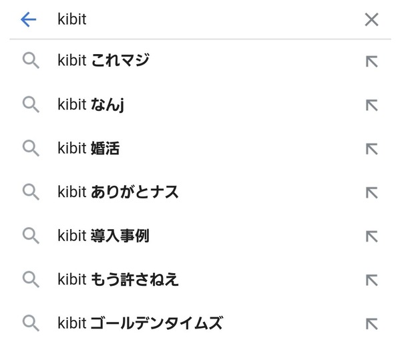
Task: Click magnifier icon beside 婚活 suggestion
Action: (x=31, y=148)
